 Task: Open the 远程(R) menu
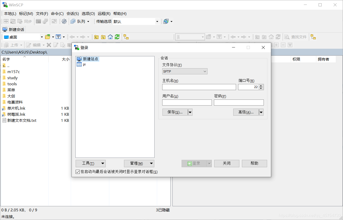(104, 14)
